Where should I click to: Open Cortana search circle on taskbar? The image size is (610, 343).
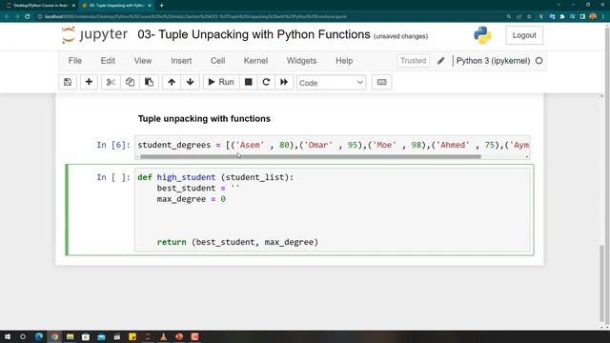click(23, 336)
